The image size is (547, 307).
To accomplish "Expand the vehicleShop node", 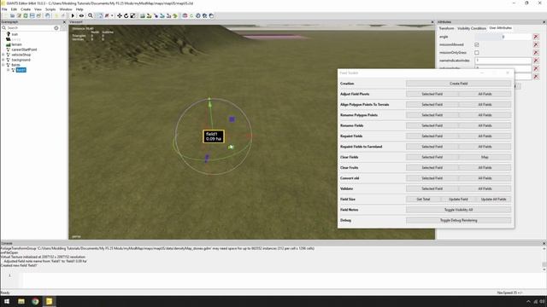I will pyautogui.click(x=3, y=55).
